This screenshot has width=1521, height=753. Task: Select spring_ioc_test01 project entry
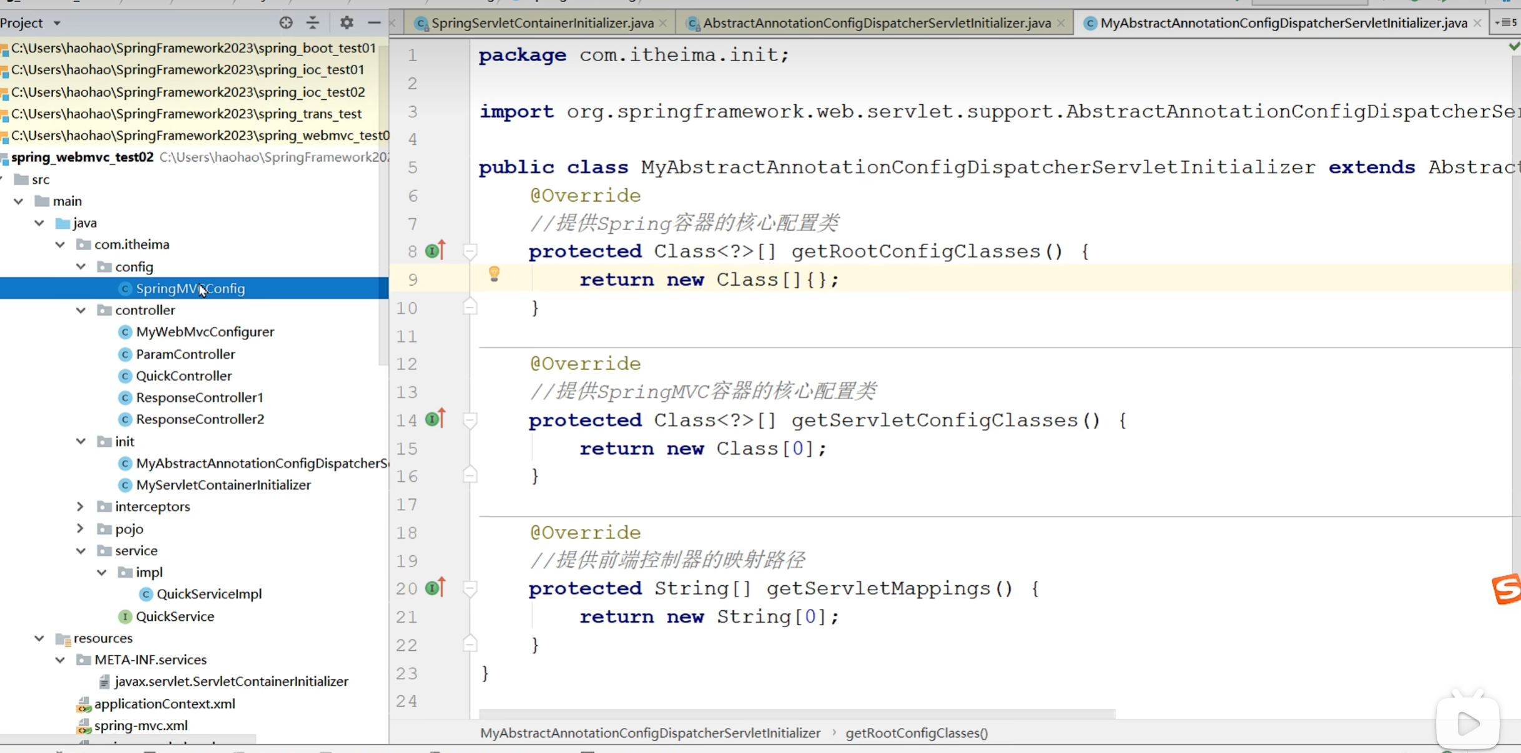[187, 70]
